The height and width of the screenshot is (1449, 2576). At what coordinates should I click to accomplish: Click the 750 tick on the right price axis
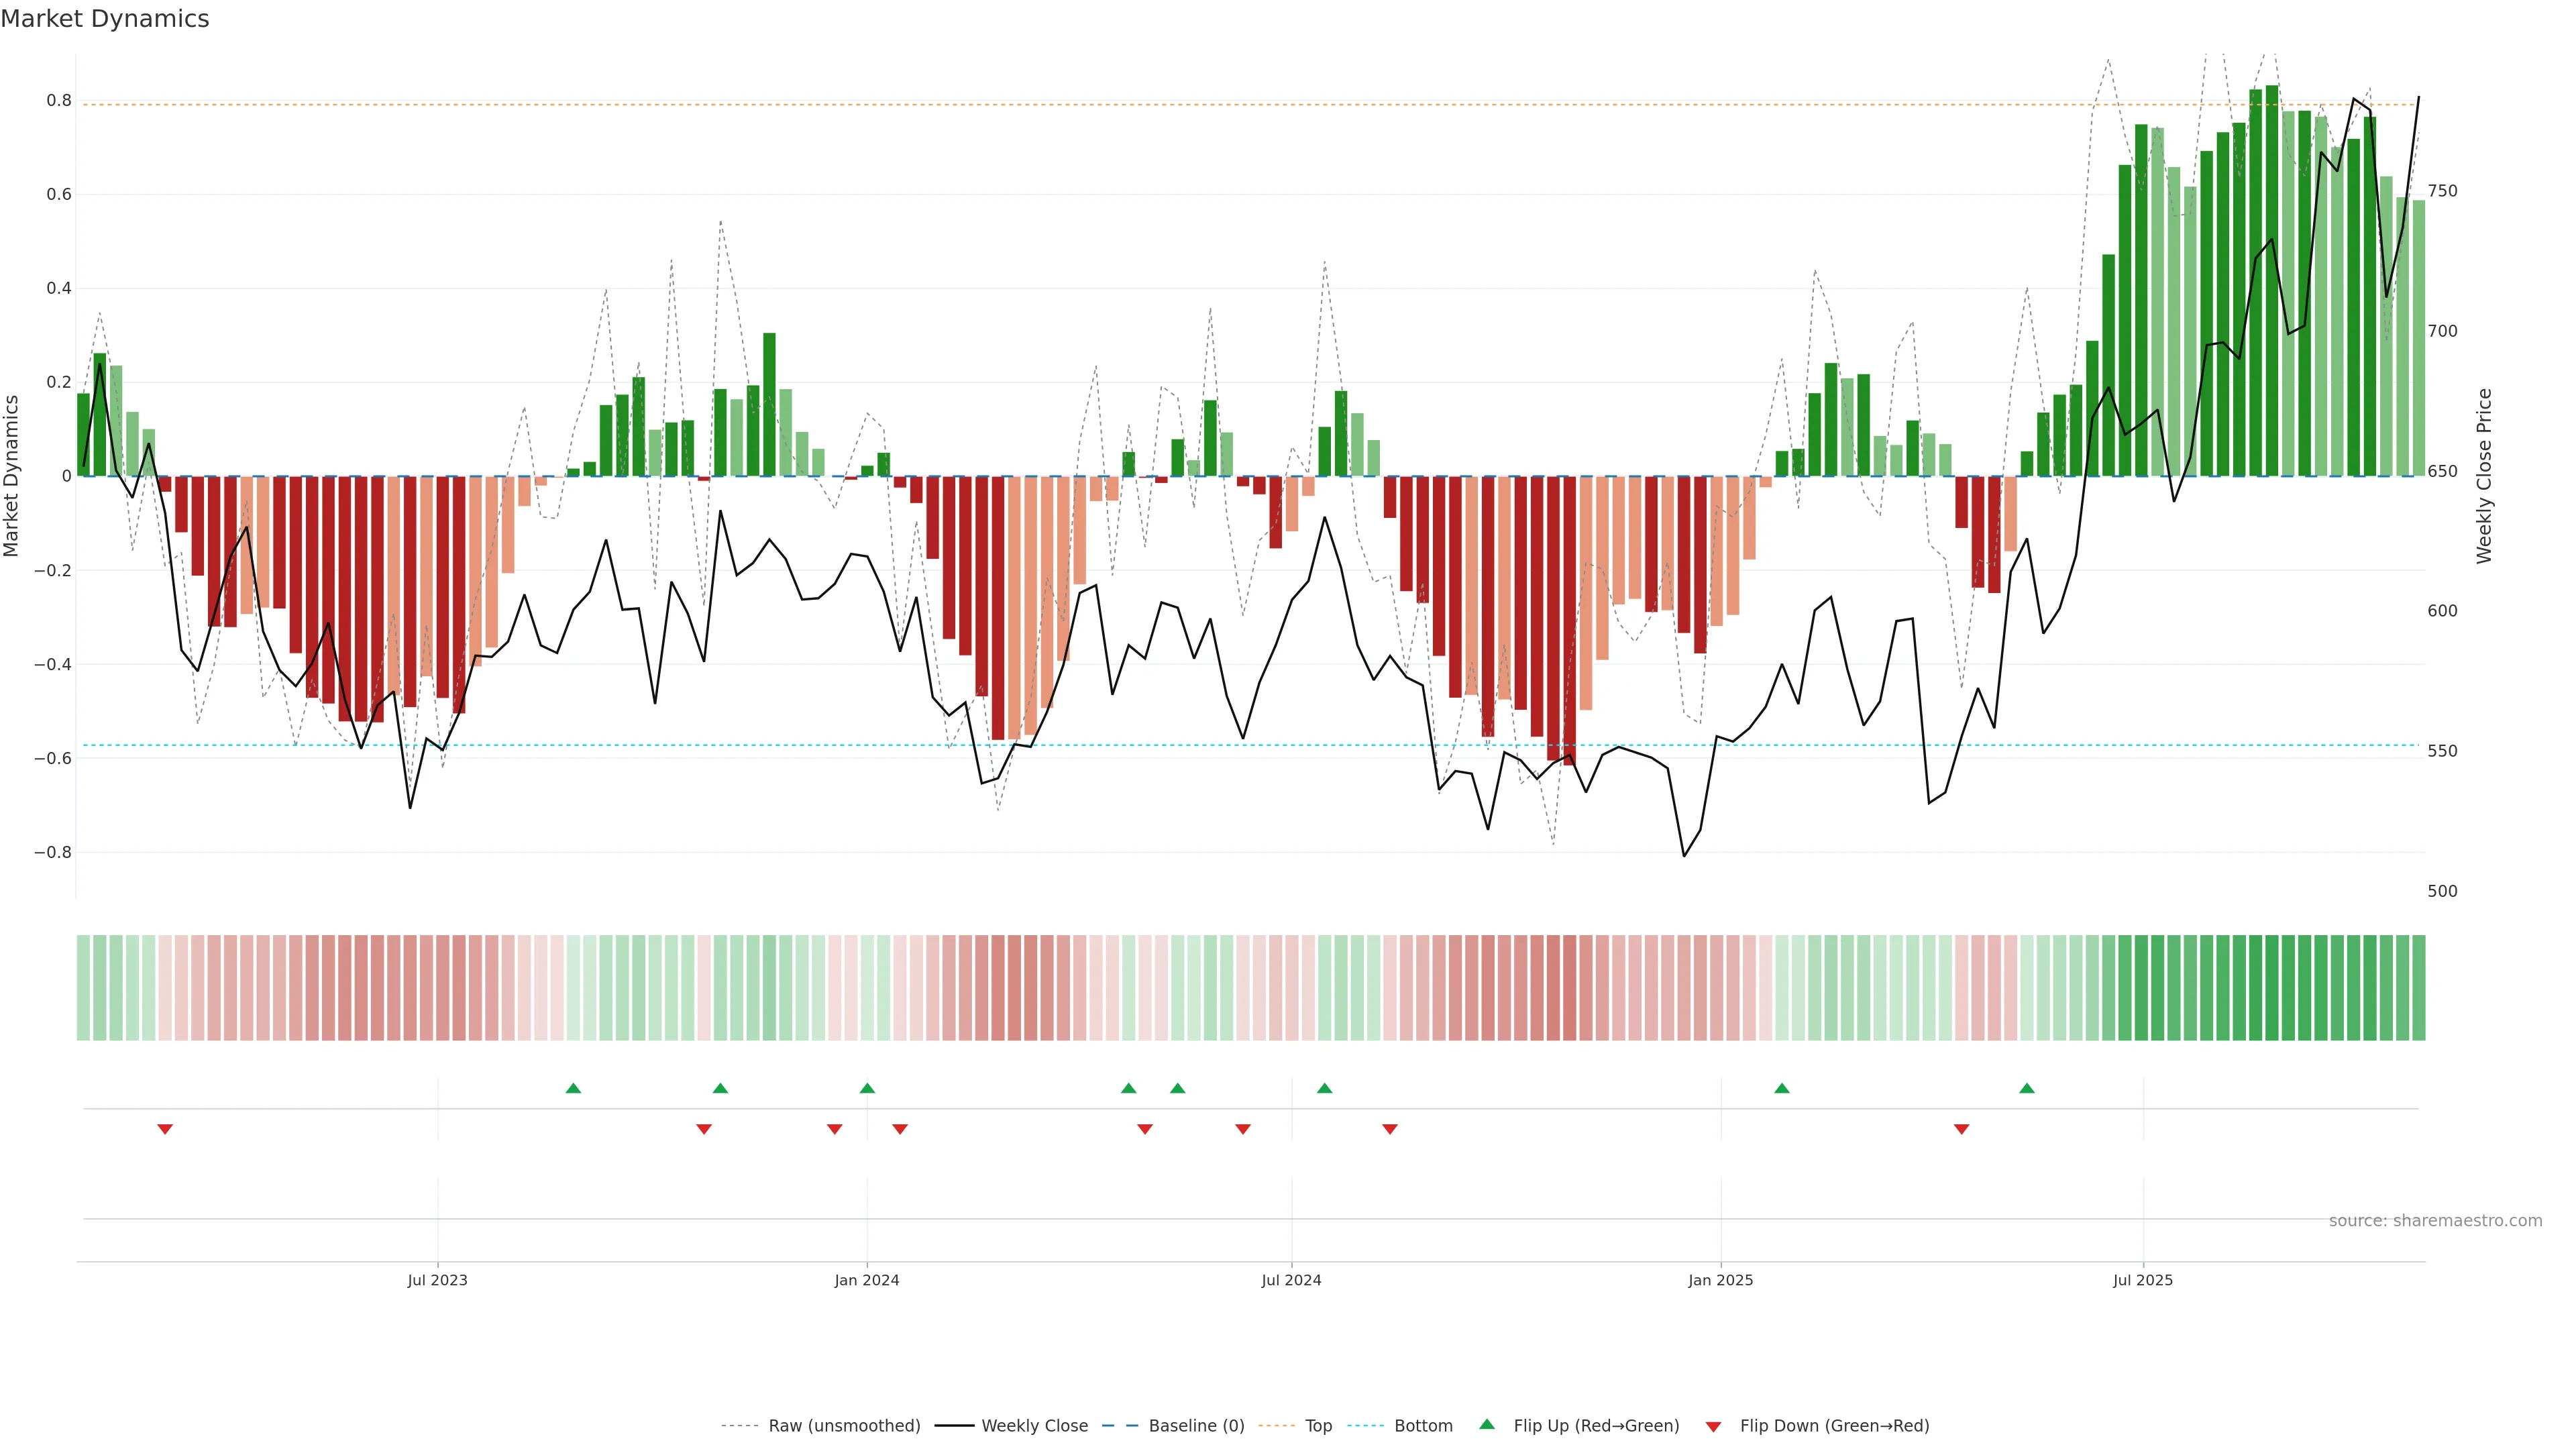click(2442, 191)
